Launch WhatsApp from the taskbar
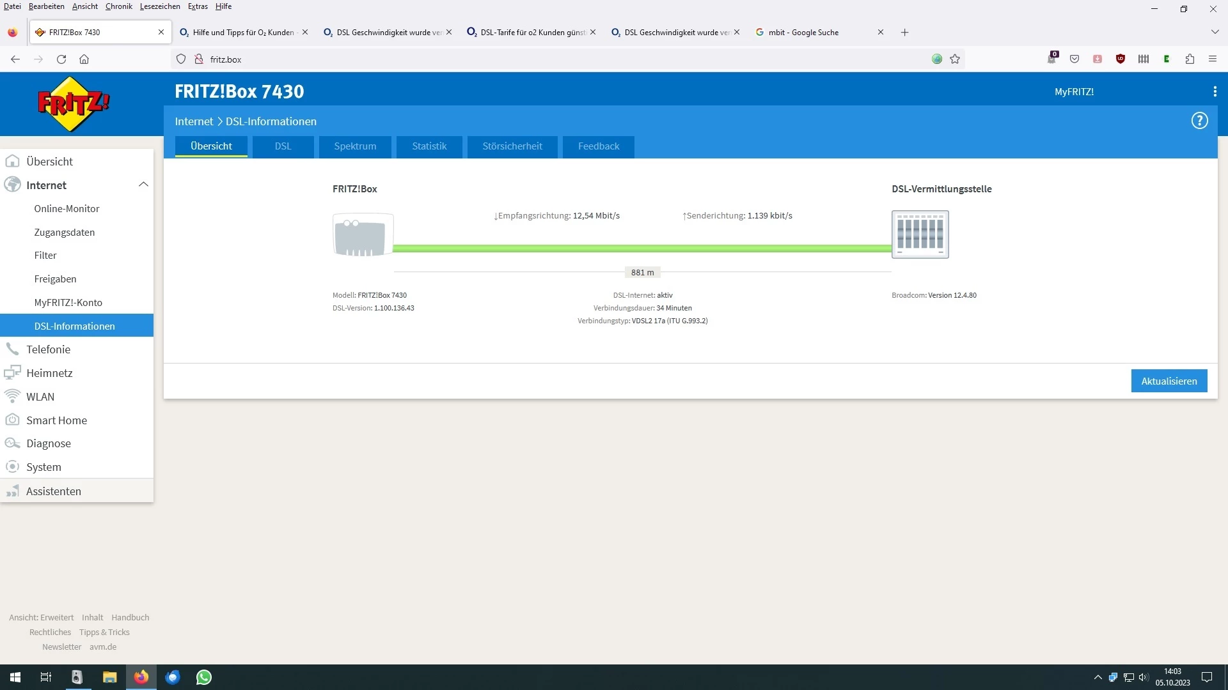The width and height of the screenshot is (1228, 690). [x=204, y=677]
